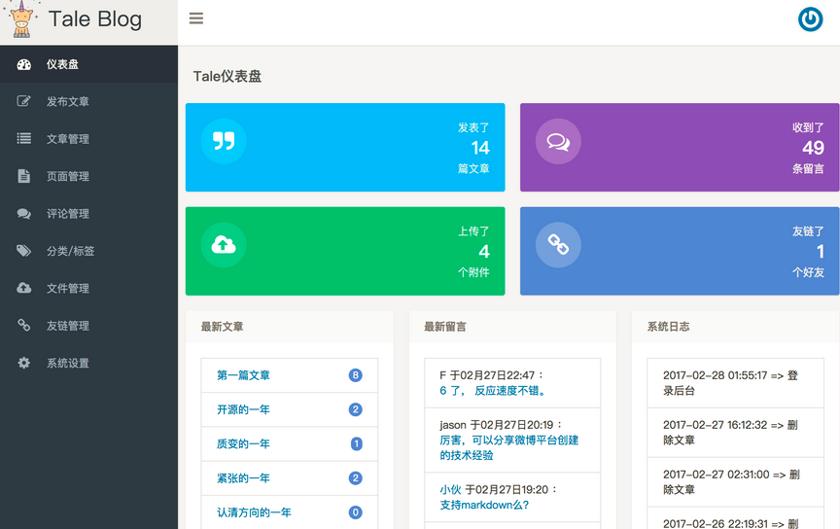This screenshot has height=529, width=840.
Task: Click the cloud upload icon beside 文件管理
Action: (24, 288)
